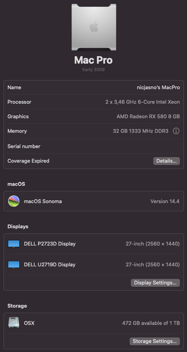Open Storage Settings
187x352 pixels.
click(x=155, y=341)
